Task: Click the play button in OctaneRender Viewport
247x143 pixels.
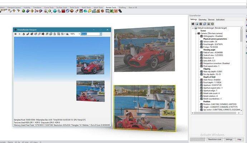Action: pyautogui.click(x=19, y=34)
